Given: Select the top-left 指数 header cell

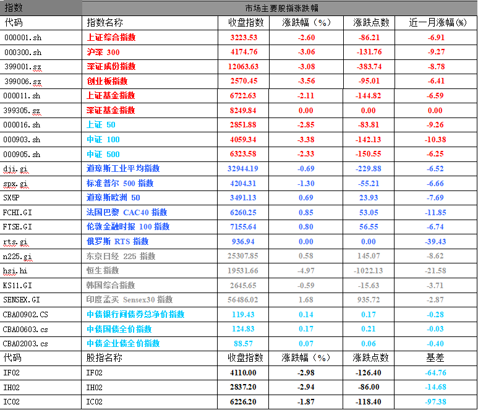Looking at the screenshot, I should click(14, 8).
